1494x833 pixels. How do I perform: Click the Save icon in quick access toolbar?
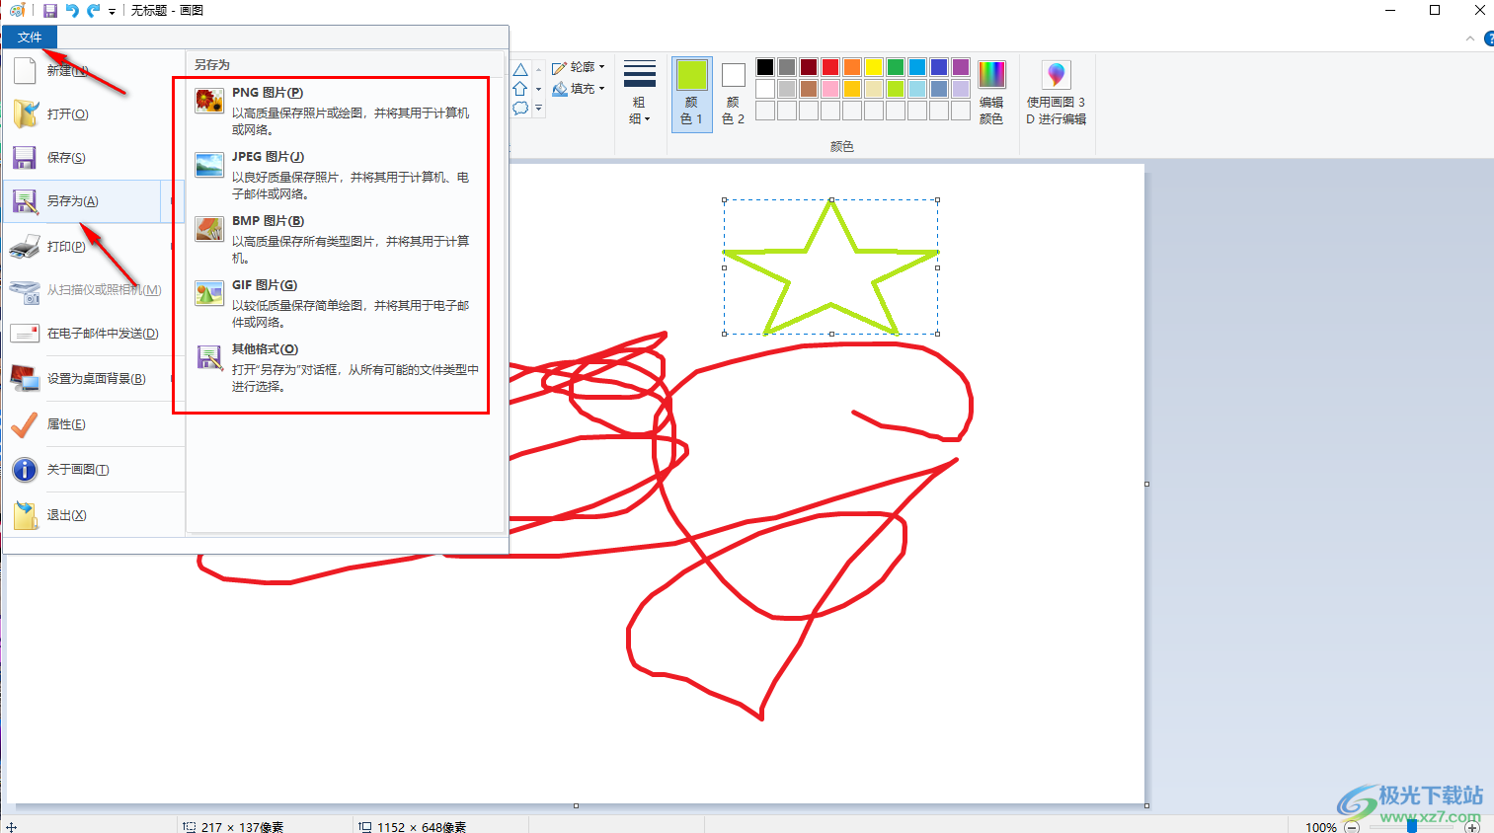(x=50, y=11)
